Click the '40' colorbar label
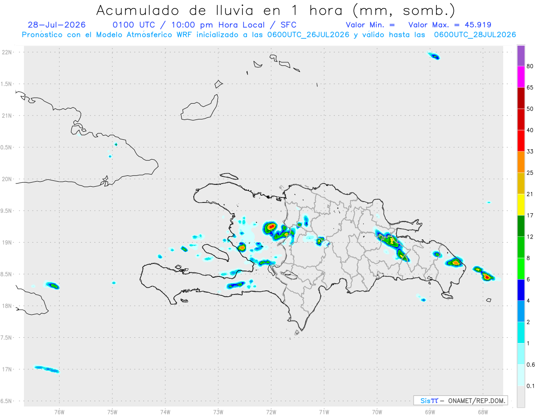Image resolution: width=542 pixels, height=418 pixels. (x=530, y=130)
